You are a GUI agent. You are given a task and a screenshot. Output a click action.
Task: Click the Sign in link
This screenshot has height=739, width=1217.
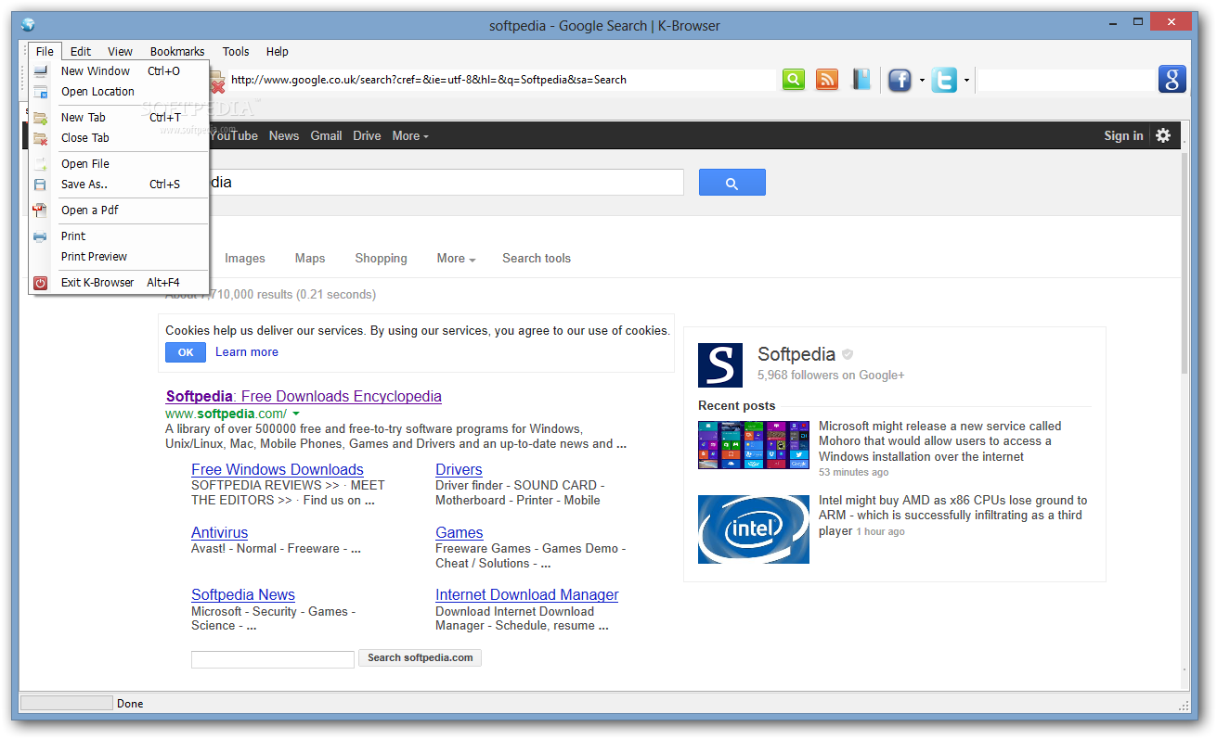point(1123,136)
